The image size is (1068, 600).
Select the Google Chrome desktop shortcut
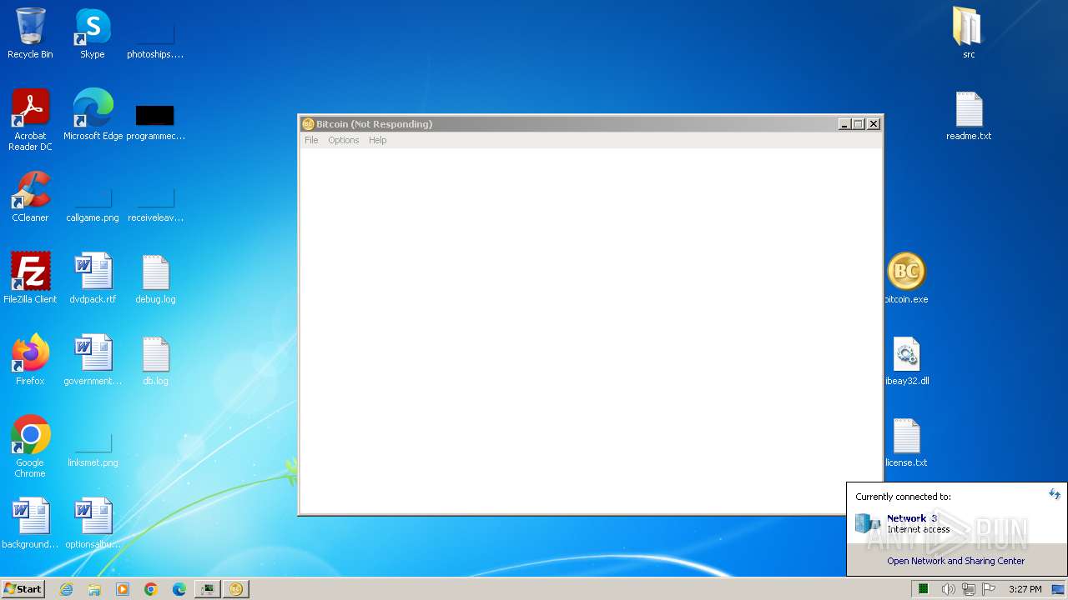pyautogui.click(x=30, y=447)
